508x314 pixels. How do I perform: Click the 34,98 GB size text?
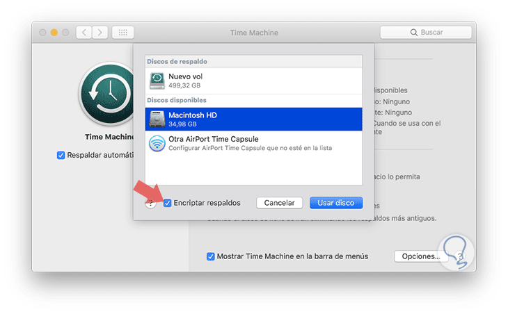182,124
